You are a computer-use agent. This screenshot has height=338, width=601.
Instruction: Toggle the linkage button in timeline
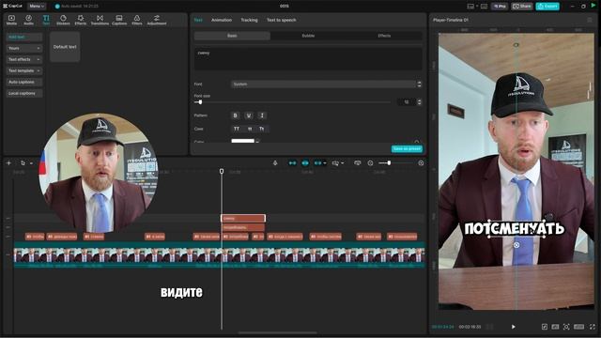(317, 163)
